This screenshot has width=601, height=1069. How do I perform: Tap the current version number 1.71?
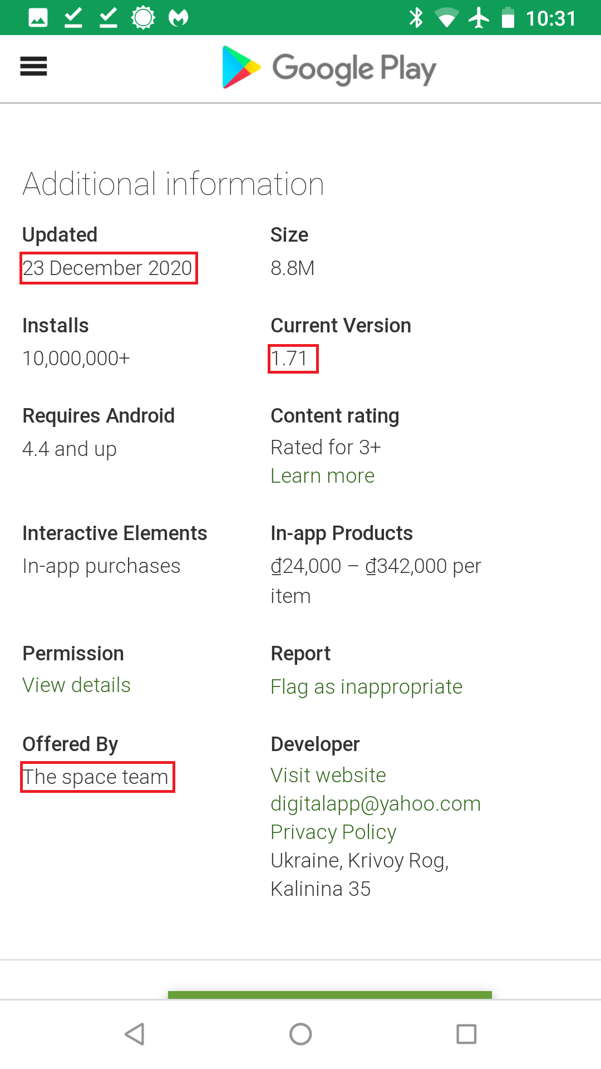(293, 359)
